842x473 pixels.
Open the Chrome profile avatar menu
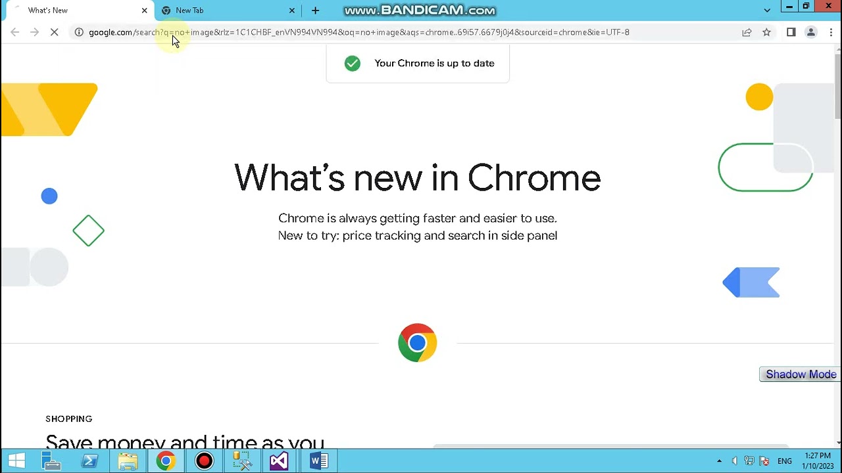[x=811, y=32]
